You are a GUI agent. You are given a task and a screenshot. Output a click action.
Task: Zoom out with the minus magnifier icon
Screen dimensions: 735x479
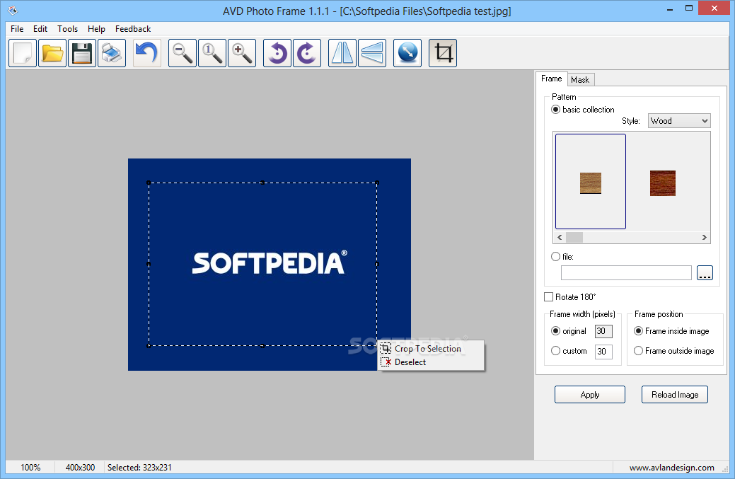[x=183, y=53]
